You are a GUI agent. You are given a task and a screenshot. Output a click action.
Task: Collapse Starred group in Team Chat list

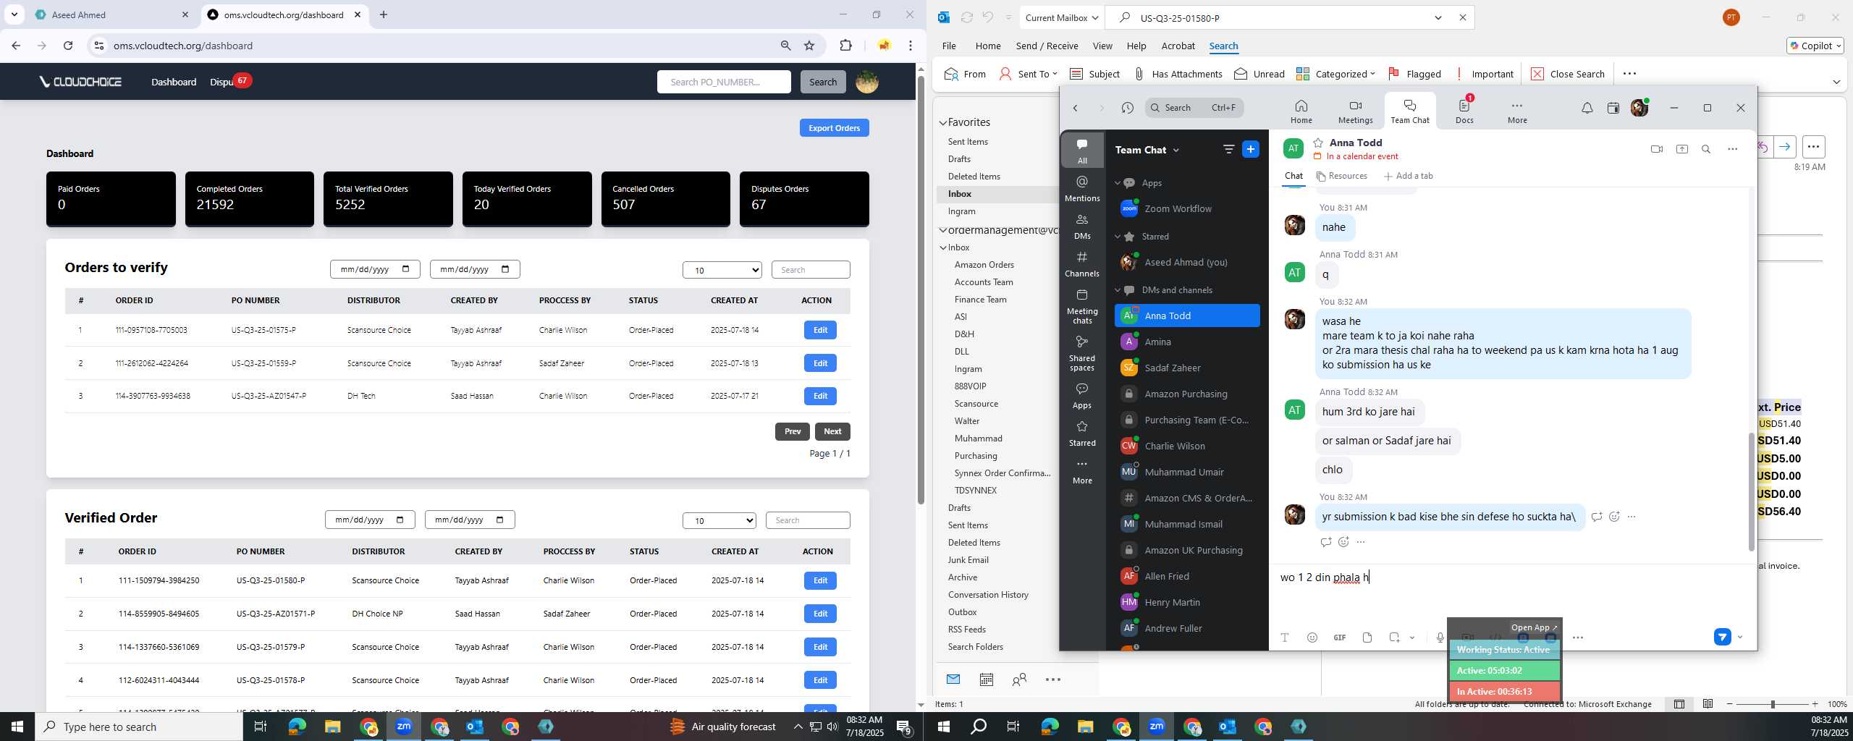(x=1118, y=237)
